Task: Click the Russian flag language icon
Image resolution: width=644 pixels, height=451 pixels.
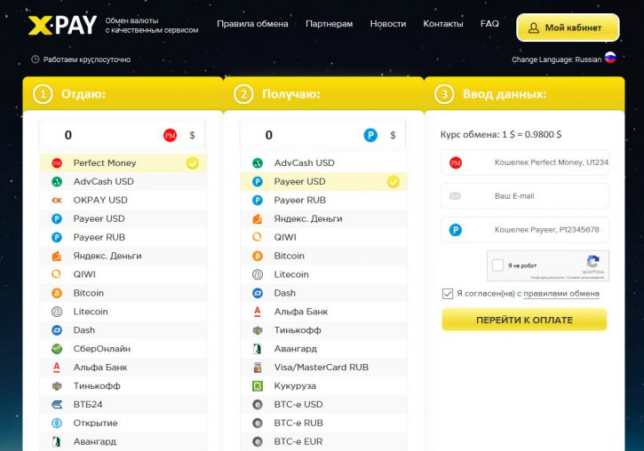Action: pos(610,58)
